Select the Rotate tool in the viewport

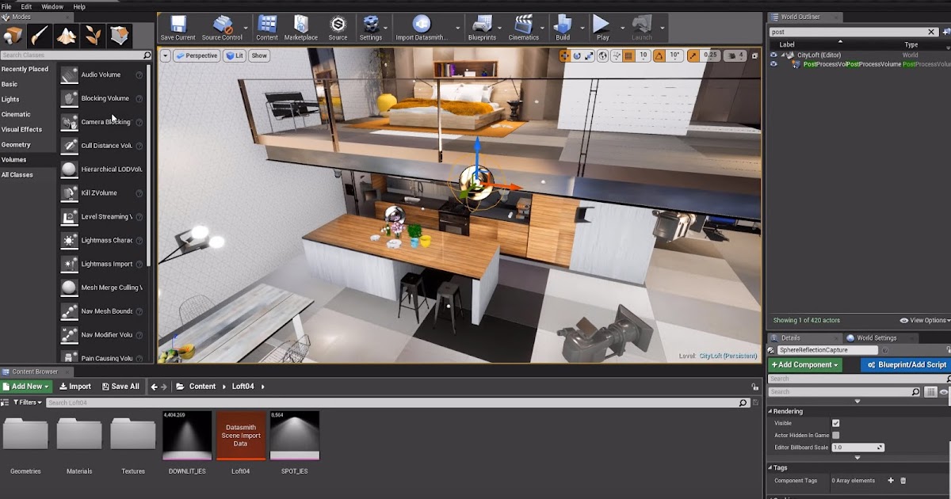(576, 55)
